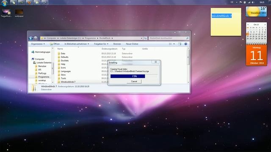Click the orange Montag 11 date panel
Viewport: 271px width, 152px height.
(x=257, y=55)
